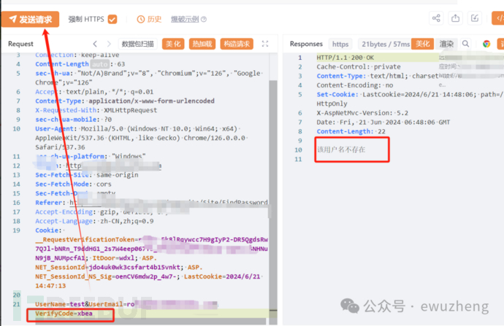Viewport: 504px width, 326px height.
Task: Click the Responses panel 美化 beautify button
Action: (x=423, y=44)
